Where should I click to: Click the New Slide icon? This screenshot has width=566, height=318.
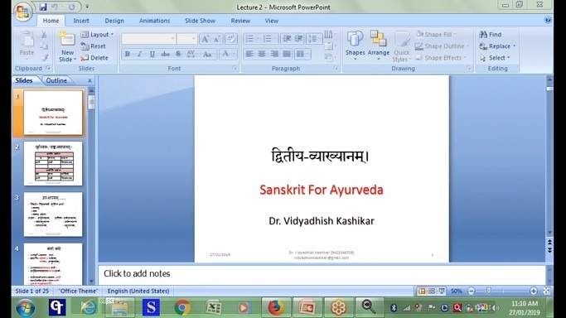click(67, 40)
